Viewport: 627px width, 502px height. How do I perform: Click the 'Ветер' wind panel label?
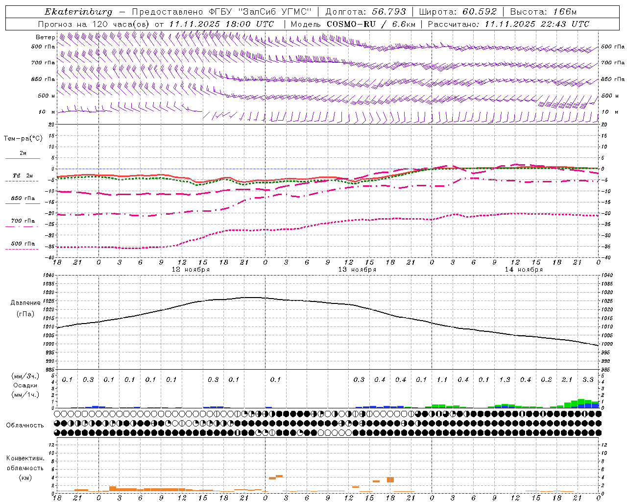(45, 37)
